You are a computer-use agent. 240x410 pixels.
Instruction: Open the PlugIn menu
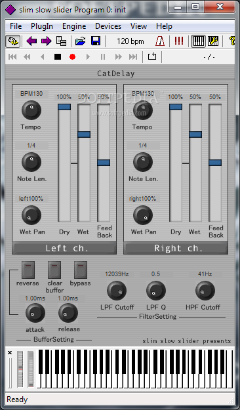coord(42,26)
